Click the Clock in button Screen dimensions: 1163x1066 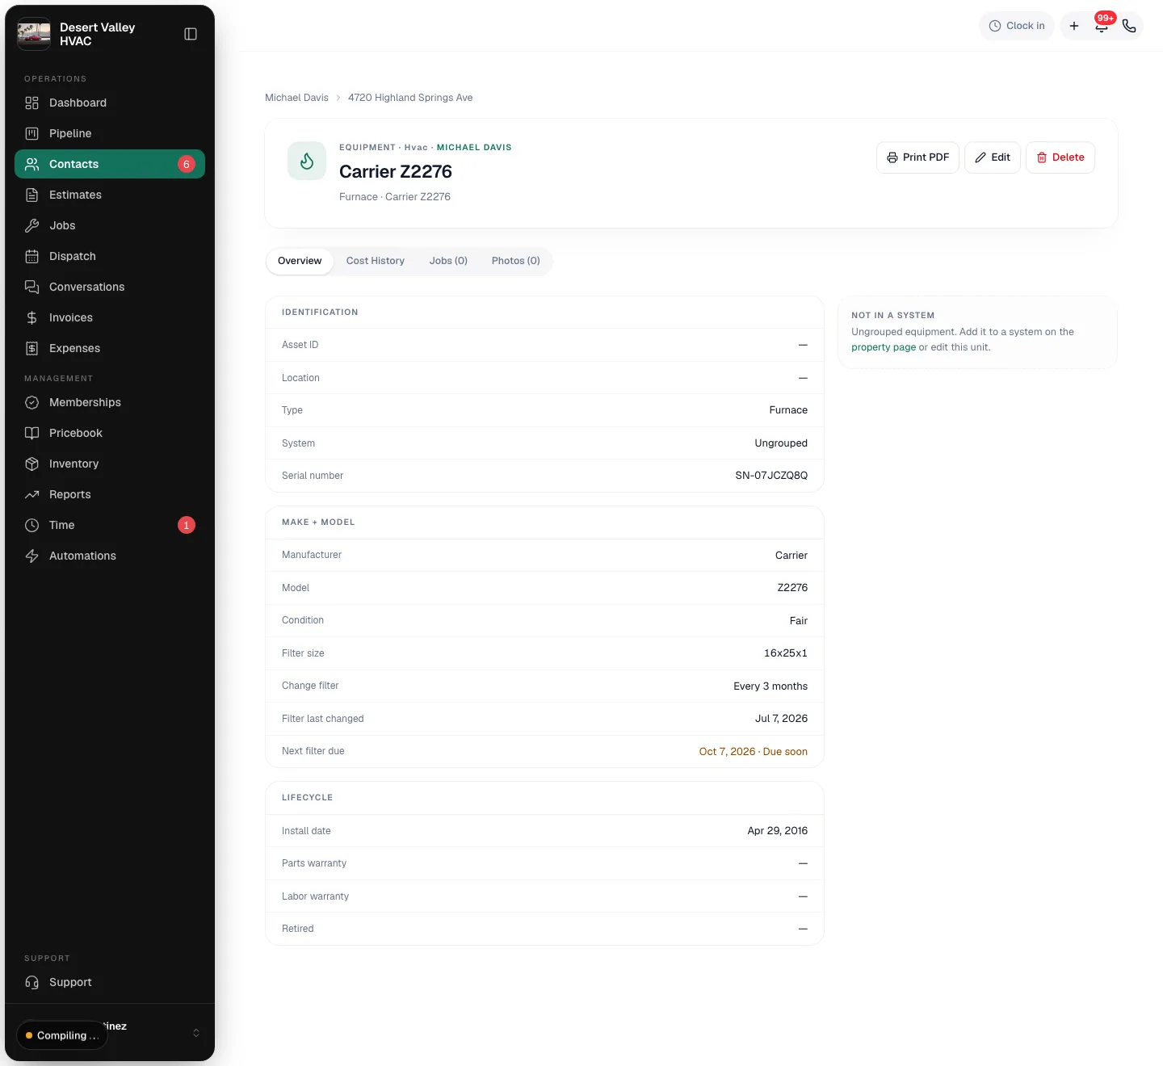point(1017,26)
